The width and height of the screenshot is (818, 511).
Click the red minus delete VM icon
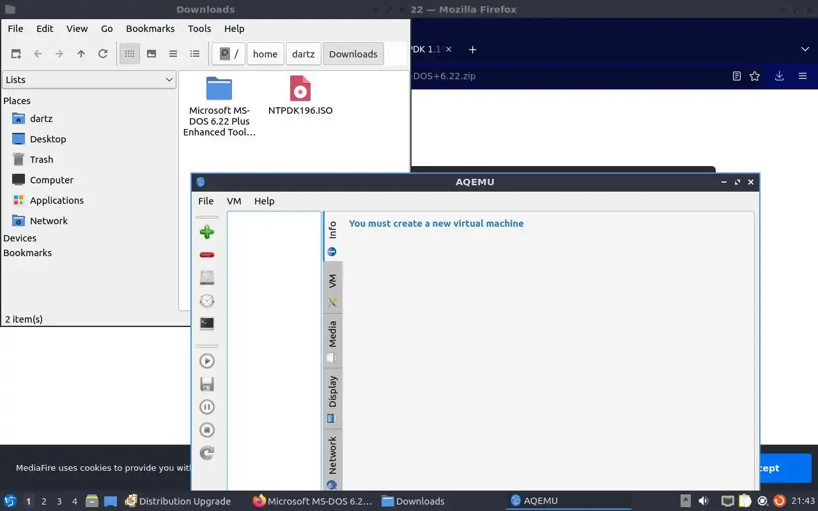(x=206, y=254)
